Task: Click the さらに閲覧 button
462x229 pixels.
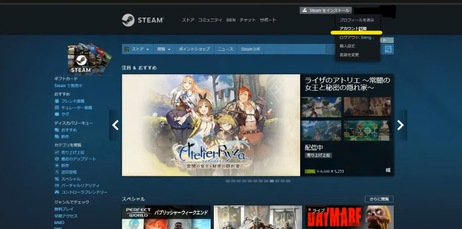Action: [379, 199]
